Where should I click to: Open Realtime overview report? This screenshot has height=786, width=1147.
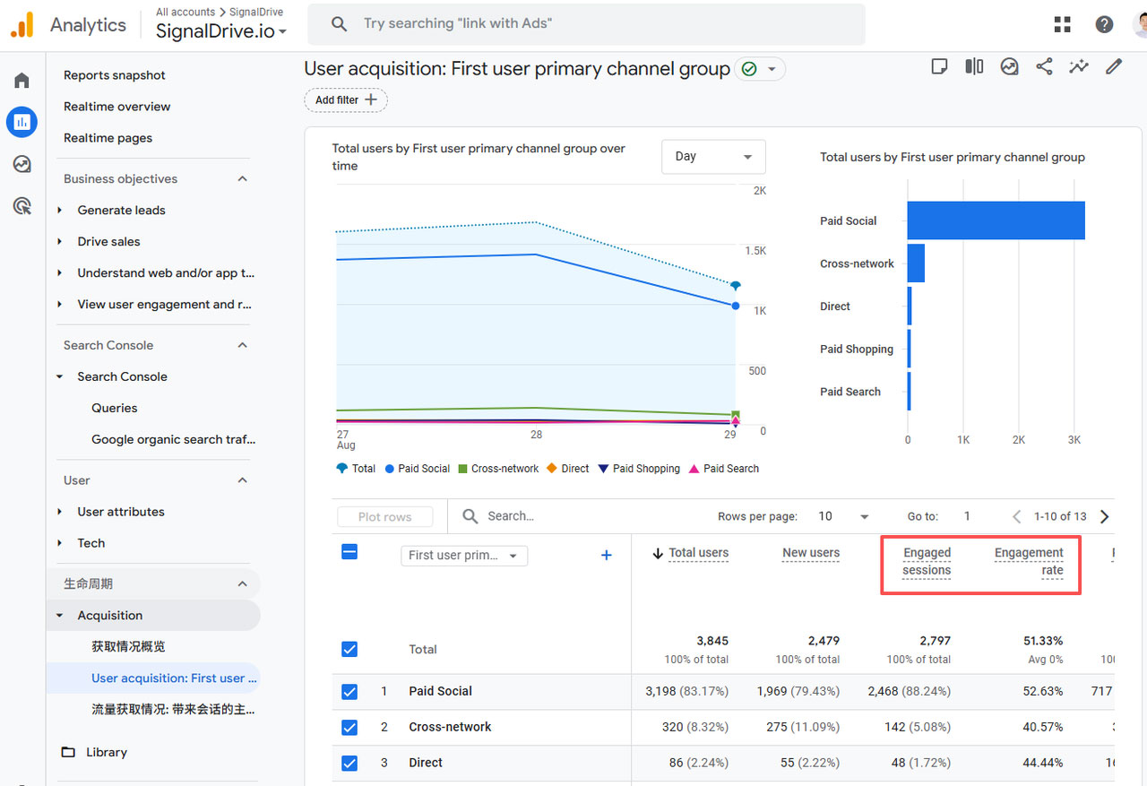click(x=116, y=107)
